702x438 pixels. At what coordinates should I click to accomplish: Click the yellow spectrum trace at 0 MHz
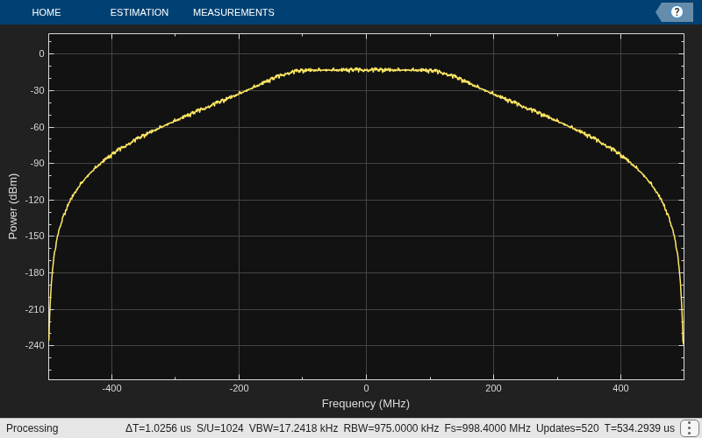click(x=366, y=70)
